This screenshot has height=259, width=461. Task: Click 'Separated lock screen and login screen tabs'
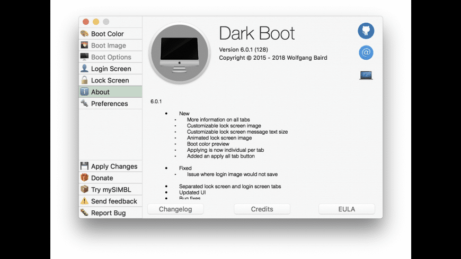pos(230,187)
